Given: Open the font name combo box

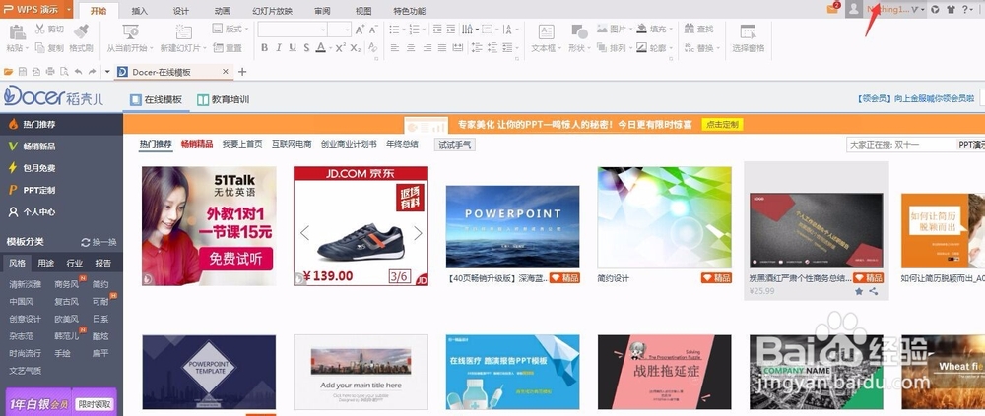Looking at the screenshot, I should [293, 30].
